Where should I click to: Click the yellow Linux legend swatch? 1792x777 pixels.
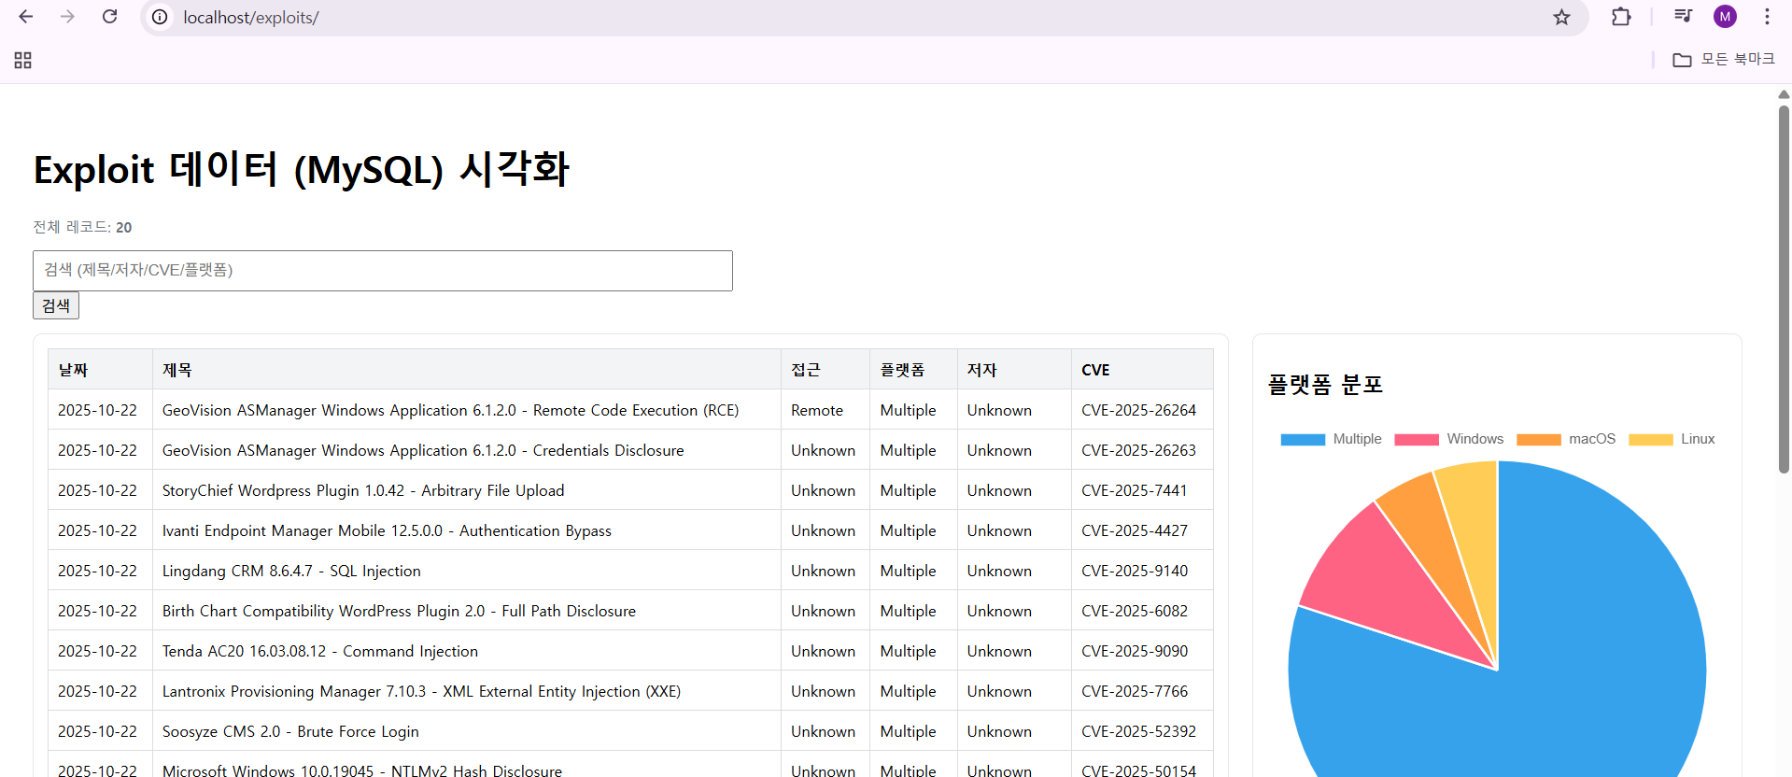pos(1650,440)
